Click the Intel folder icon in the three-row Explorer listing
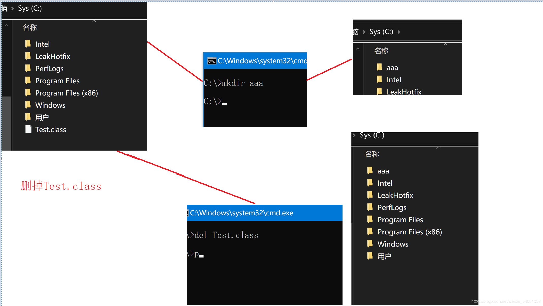543x306 pixels. click(379, 79)
